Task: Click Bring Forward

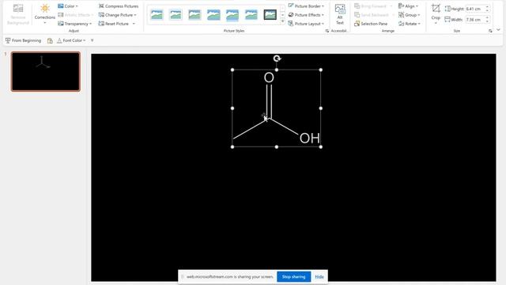Action: click(370, 6)
